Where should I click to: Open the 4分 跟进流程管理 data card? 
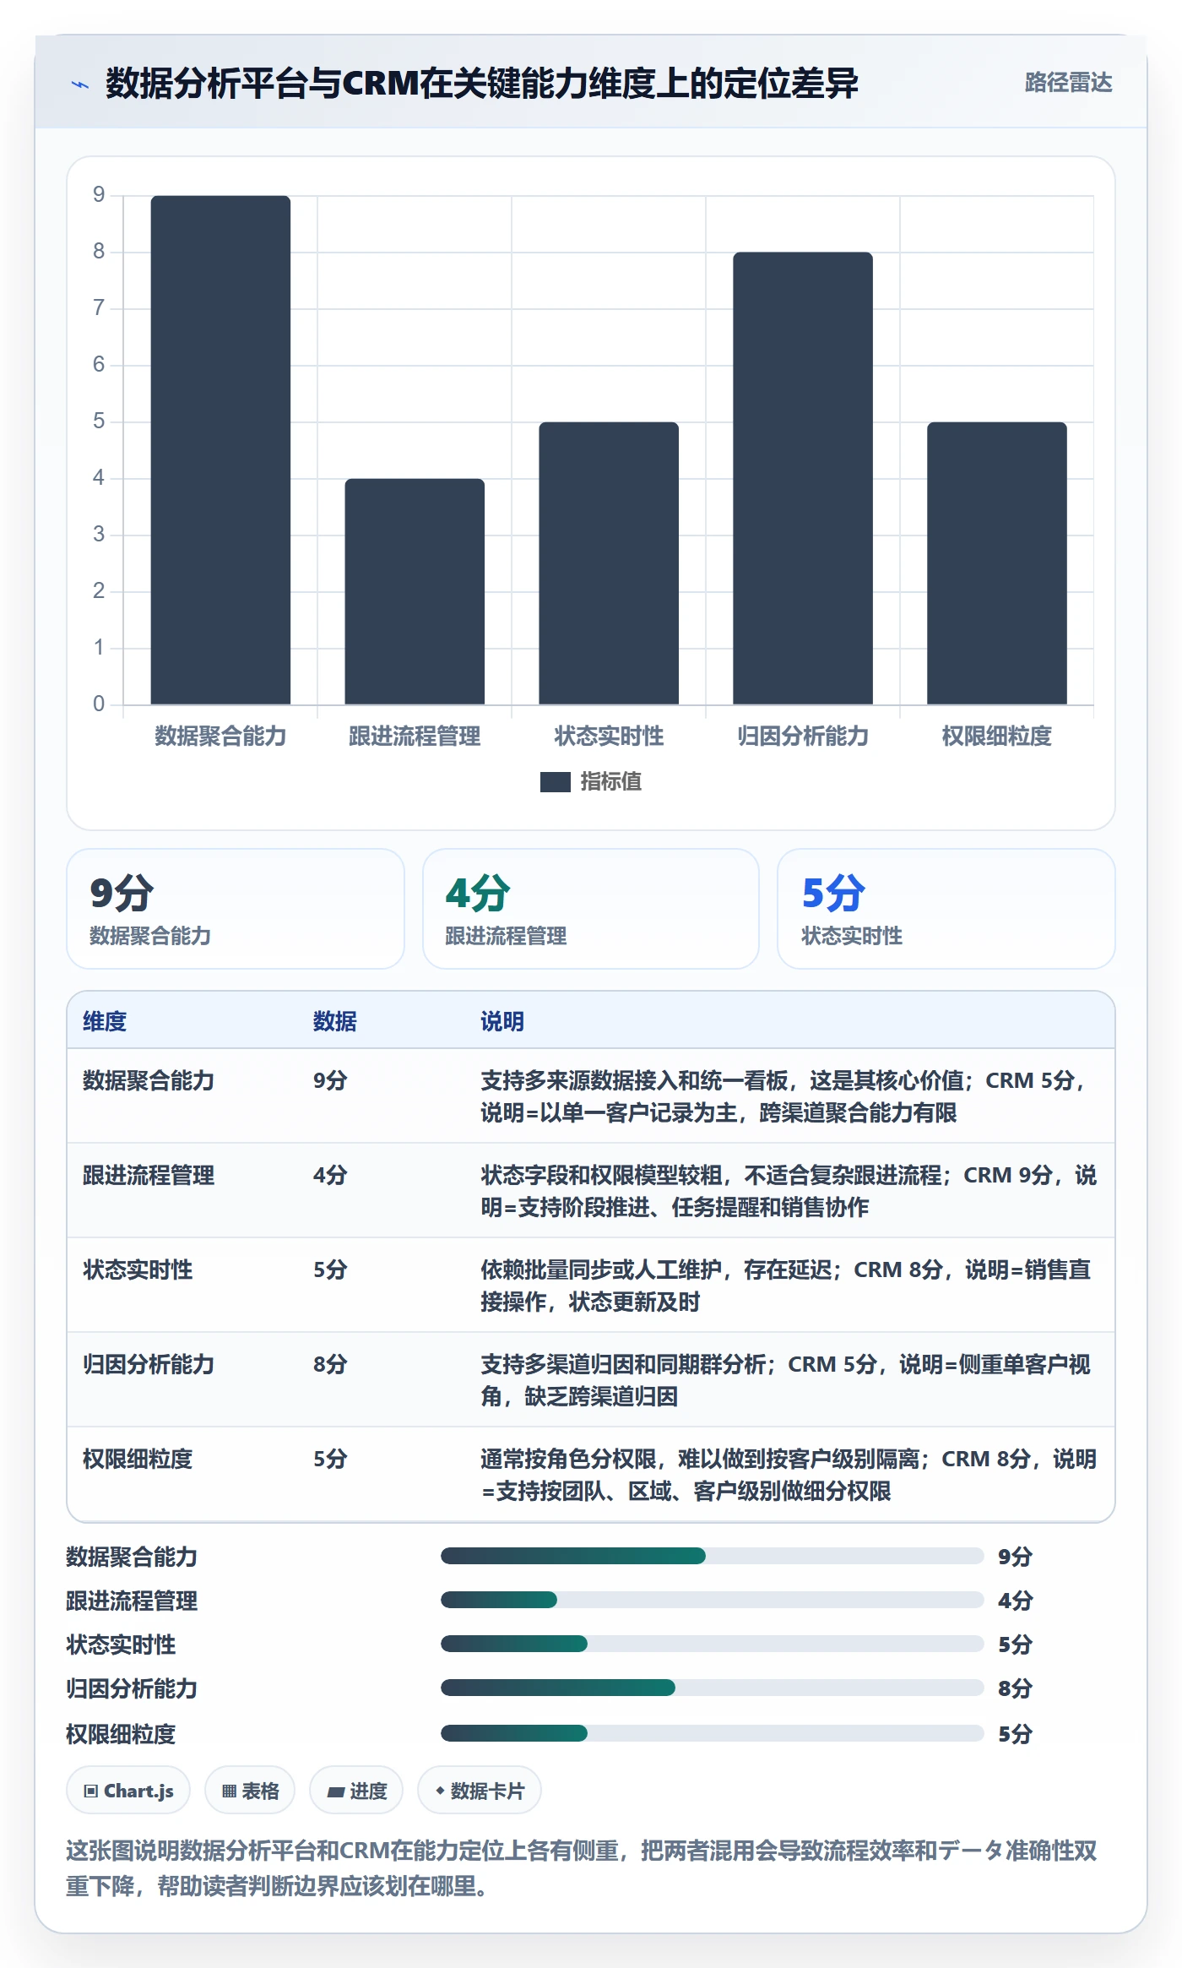tap(591, 909)
